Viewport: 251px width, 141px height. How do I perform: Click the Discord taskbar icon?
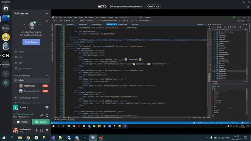pos(93,137)
